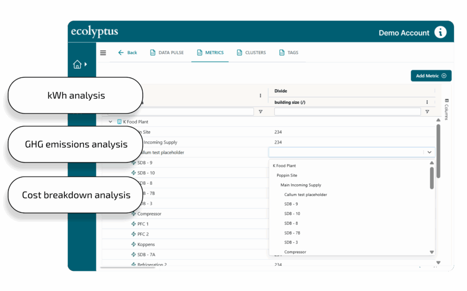Screen dimensions: 467x291
Task: Click the info icon beside Demo Account
Action: [x=440, y=32]
